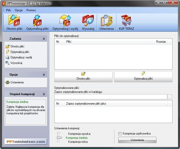This screenshot has width=180, height=149.
Task: Click the Nr column header in files list
Action: (x=59, y=42)
